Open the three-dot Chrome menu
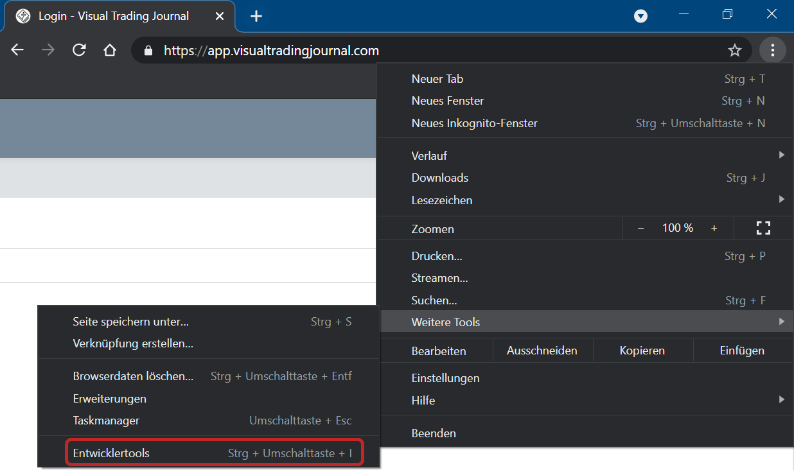This screenshot has height=470, width=794. [x=773, y=50]
